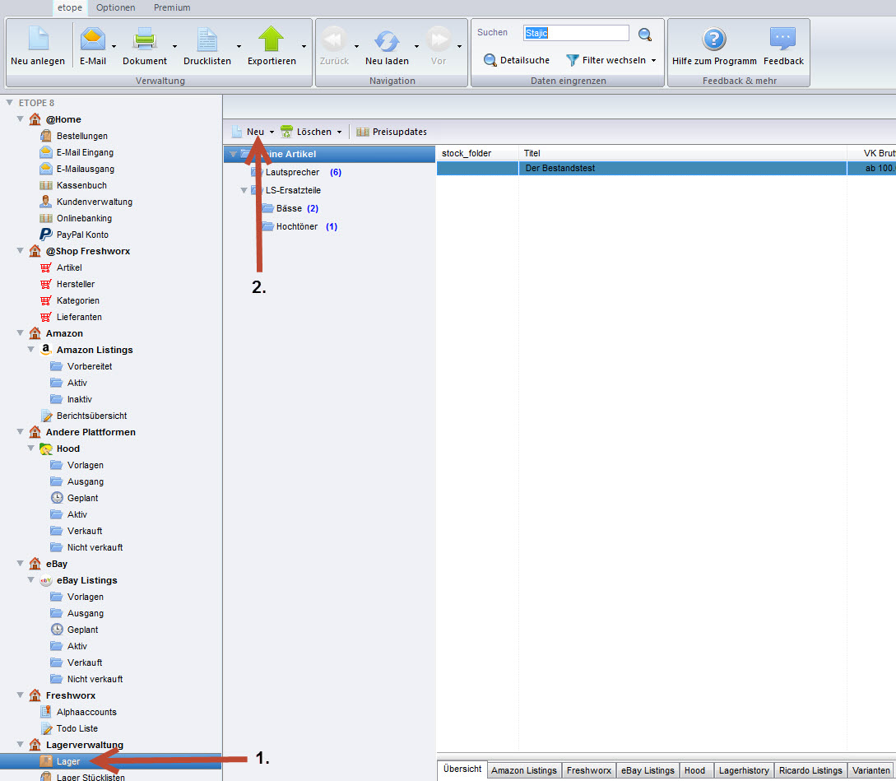Click the Kategorien cart icon
The width and height of the screenshot is (896, 781).
pos(46,300)
